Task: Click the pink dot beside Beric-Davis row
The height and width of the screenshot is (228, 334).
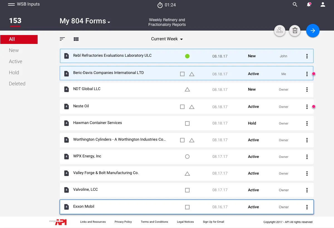Action: point(313,74)
